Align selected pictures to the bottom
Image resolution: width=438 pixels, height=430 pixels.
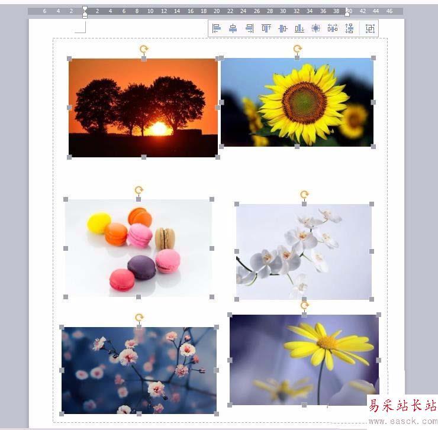pos(299,28)
